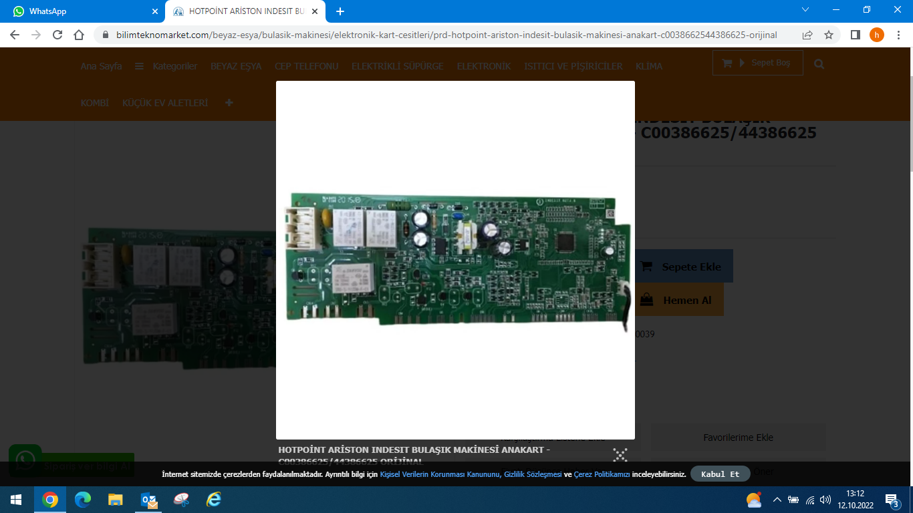This screenshot has width=913, height=513.
Task: Bookmark this page with the star
Action: click(x=829, y=35)
